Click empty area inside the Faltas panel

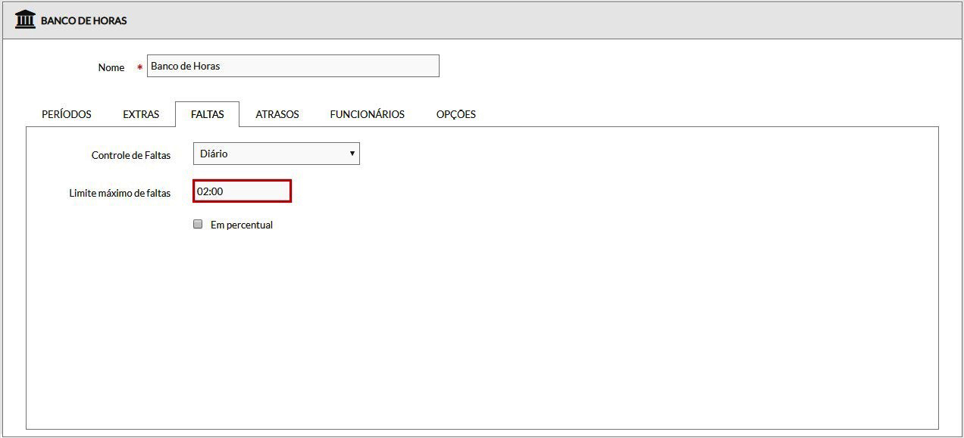(x=531, y=318)
